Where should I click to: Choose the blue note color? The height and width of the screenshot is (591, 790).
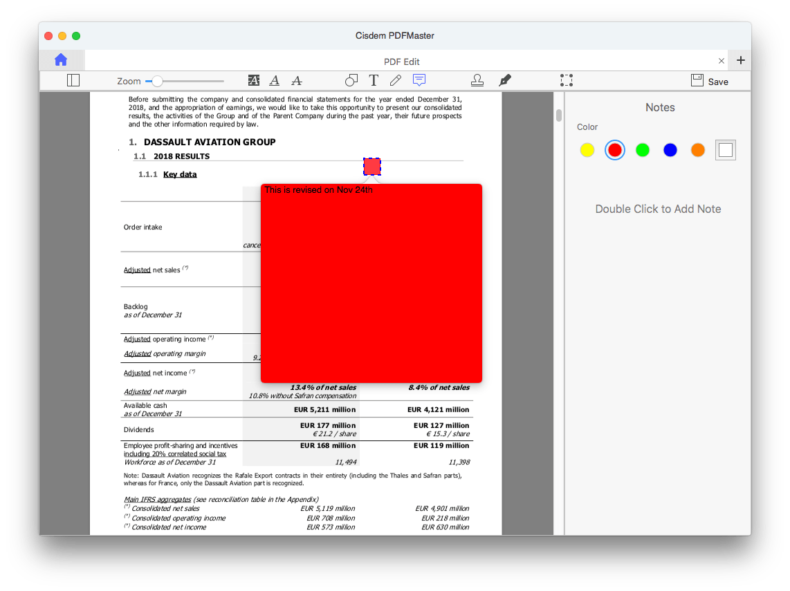click(x=670, y=150)
